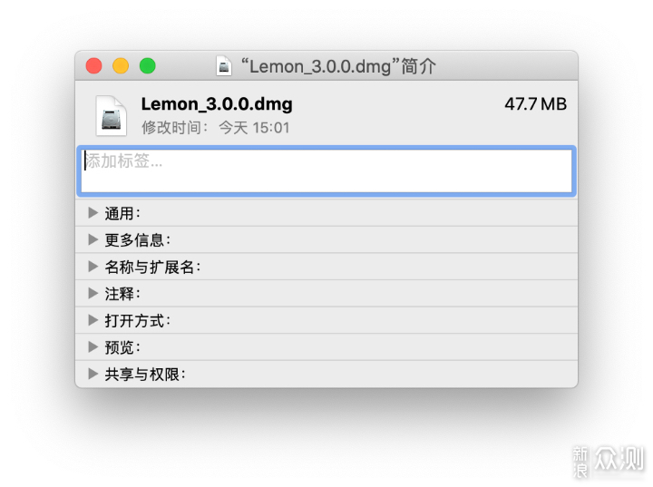This screenshot has width=653, height=487.
Task: Click the 新浪众测 watermark logo
Action: (609, 462)
